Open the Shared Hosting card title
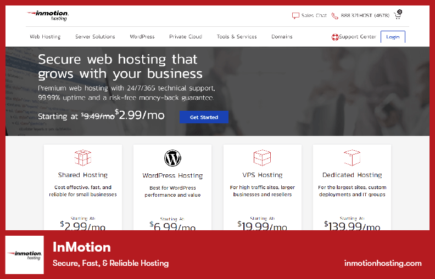 [x=83, y=175]
